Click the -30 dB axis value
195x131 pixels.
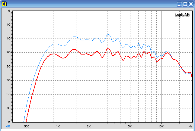8,80
